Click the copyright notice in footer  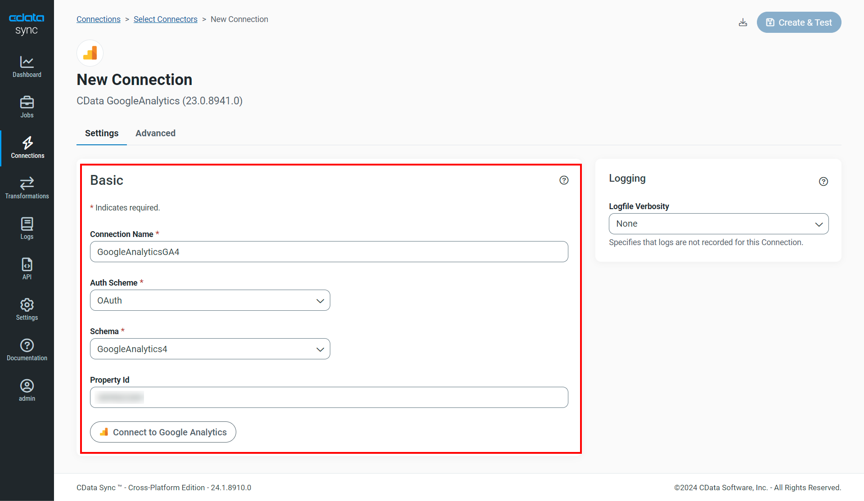click(x=757, y=488)
